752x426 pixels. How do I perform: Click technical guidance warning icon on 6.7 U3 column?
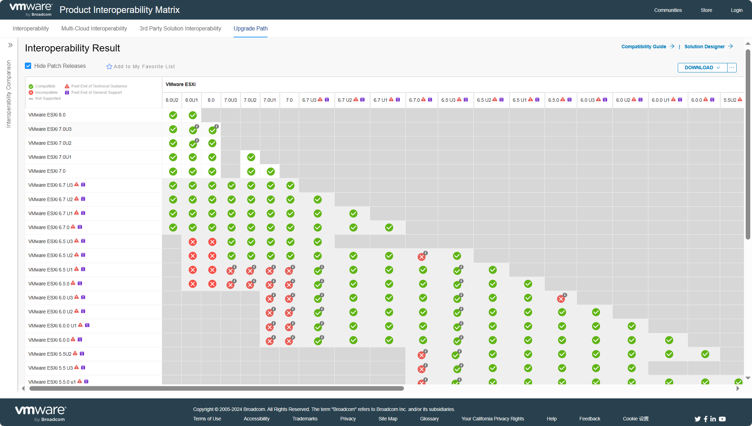tap(320, 100)
